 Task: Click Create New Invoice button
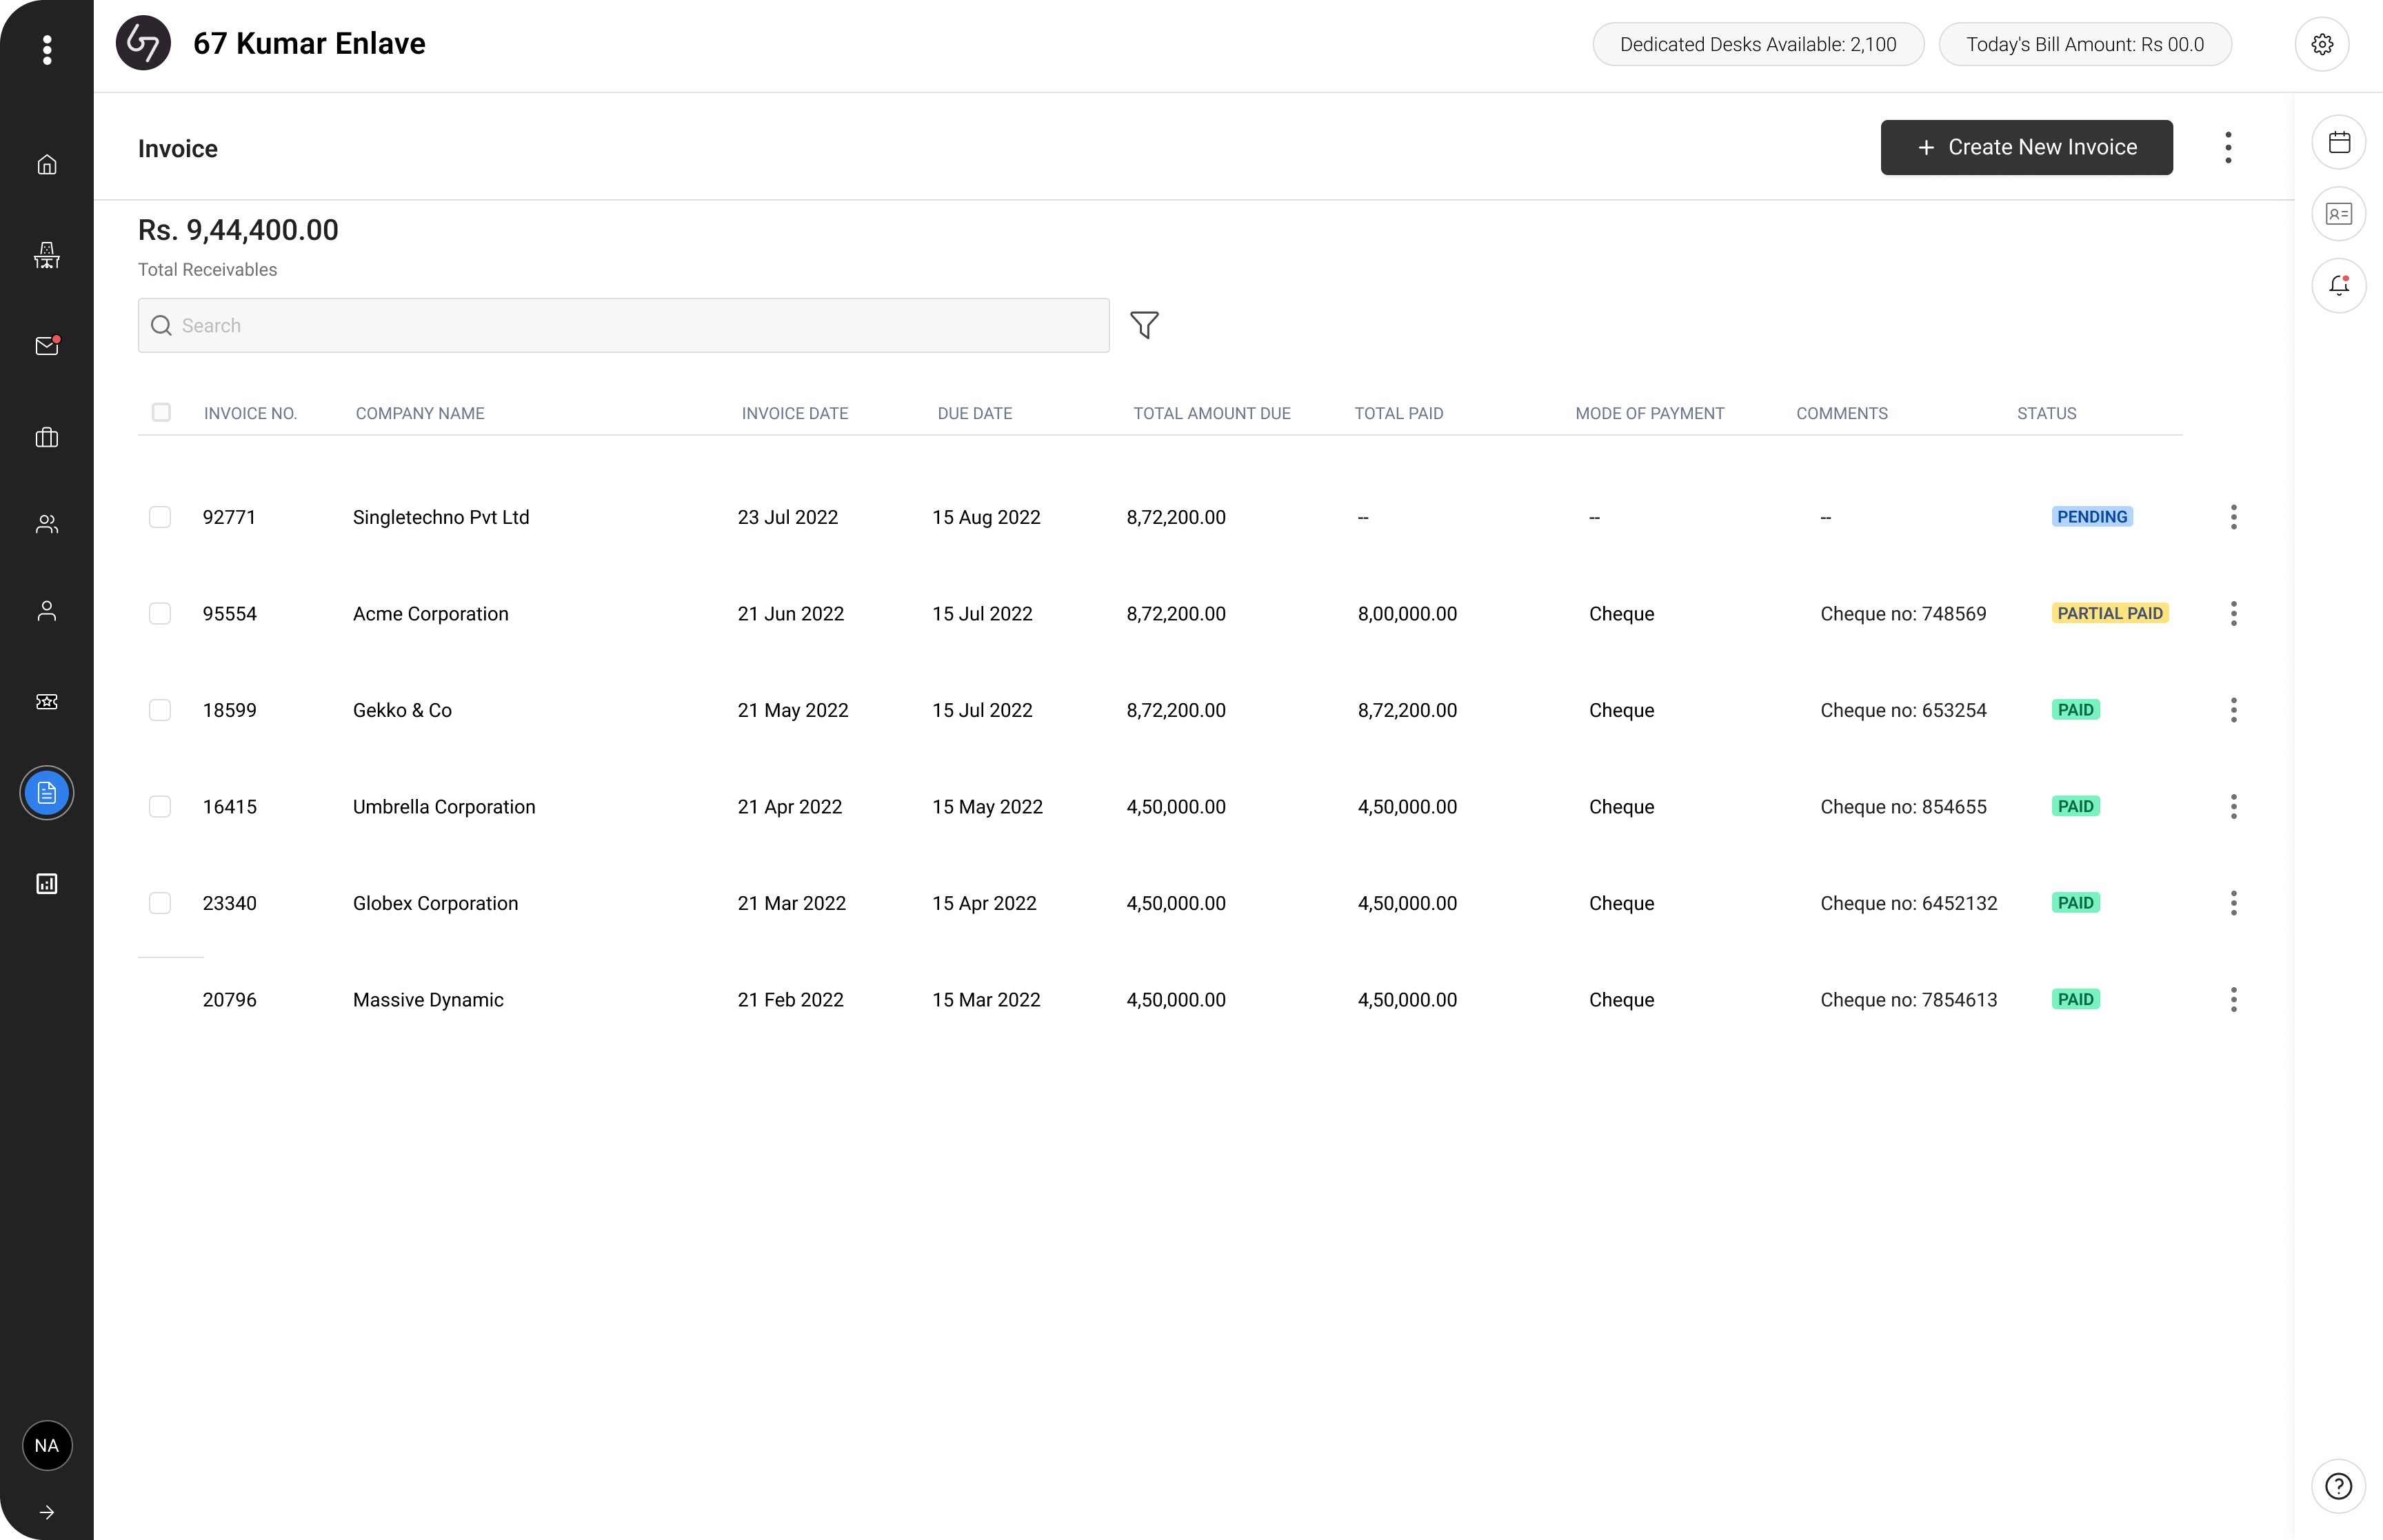tap(2026, 148)
